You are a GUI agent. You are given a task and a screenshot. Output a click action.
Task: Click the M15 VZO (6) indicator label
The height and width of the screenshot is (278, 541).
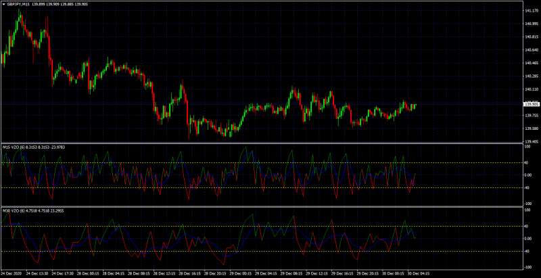[14, 147]
